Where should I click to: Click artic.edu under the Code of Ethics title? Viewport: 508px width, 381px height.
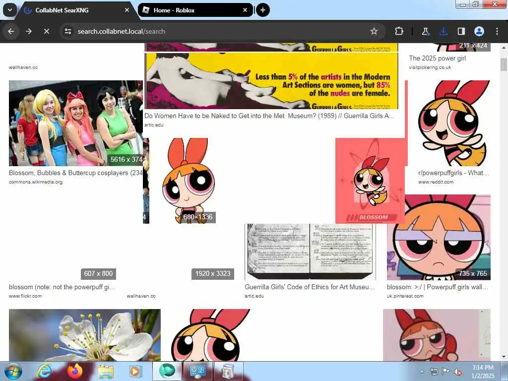[254, 296]
